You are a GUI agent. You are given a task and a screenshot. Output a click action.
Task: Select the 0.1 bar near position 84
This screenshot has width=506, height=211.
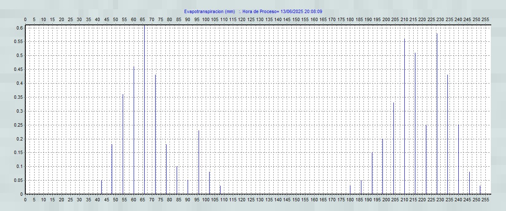click(177, 180)
